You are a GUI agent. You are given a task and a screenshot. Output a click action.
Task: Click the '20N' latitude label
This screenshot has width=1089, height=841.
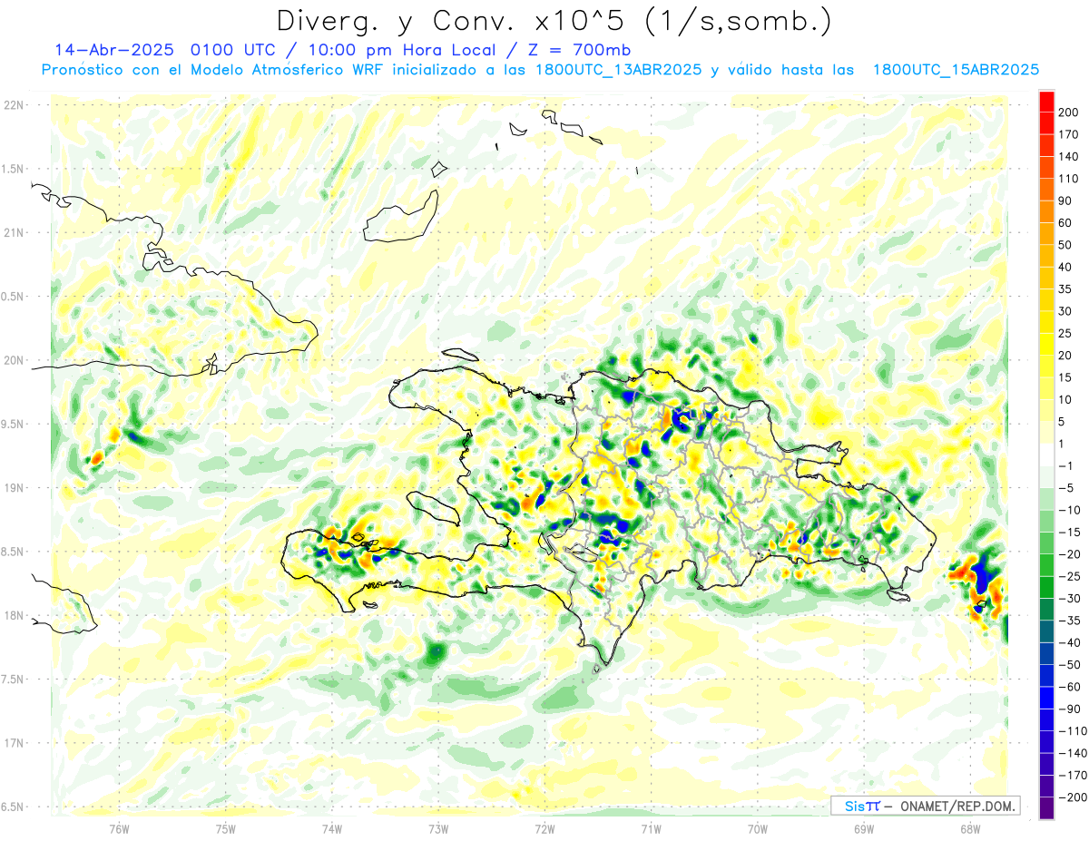click(x=14, y=360)
